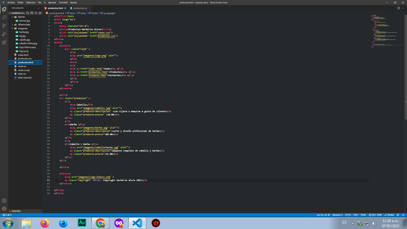Open Adobe Audition from the taskbar

coord(82,223)
